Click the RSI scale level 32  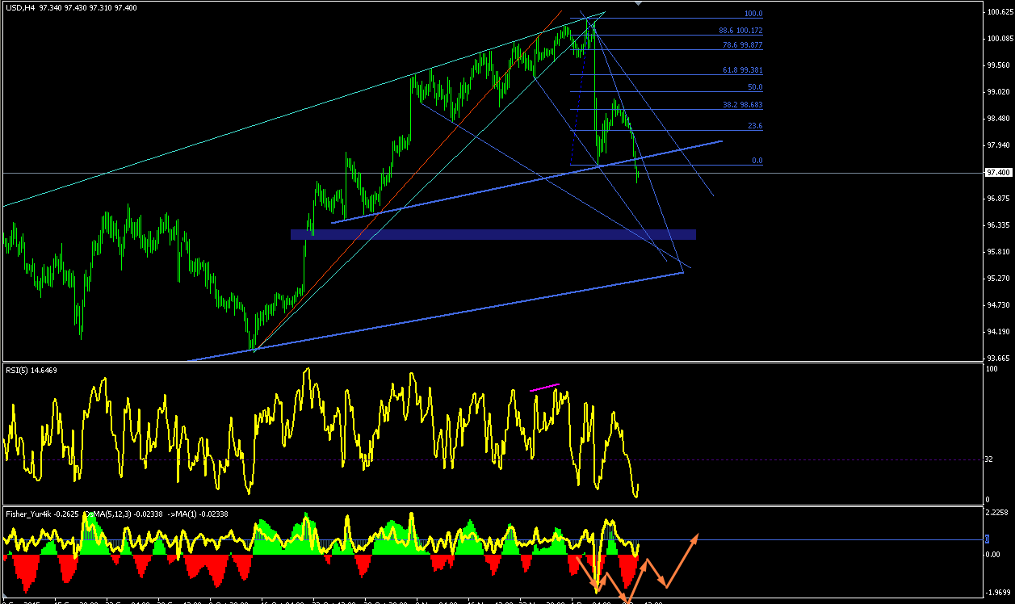point(990,459)
